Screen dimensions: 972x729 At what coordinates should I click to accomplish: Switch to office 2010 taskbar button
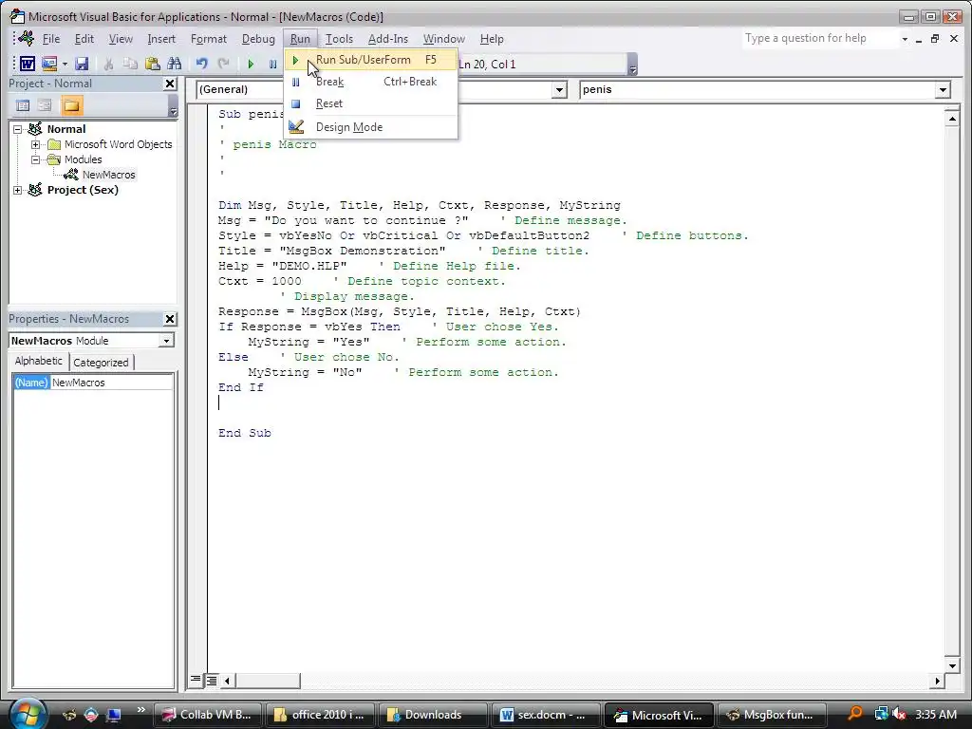[x=320, y=715]
